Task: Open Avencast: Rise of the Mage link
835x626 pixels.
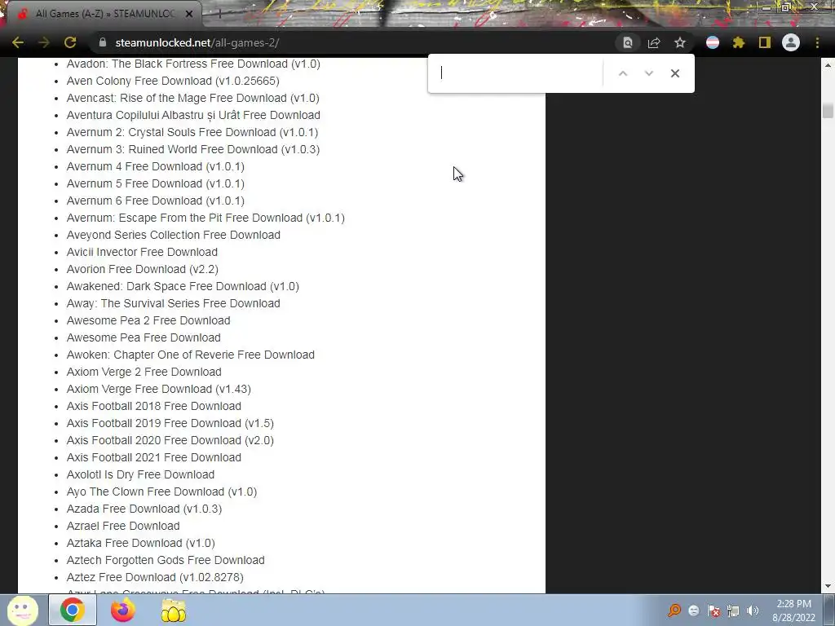Action: tap(192, 98)
